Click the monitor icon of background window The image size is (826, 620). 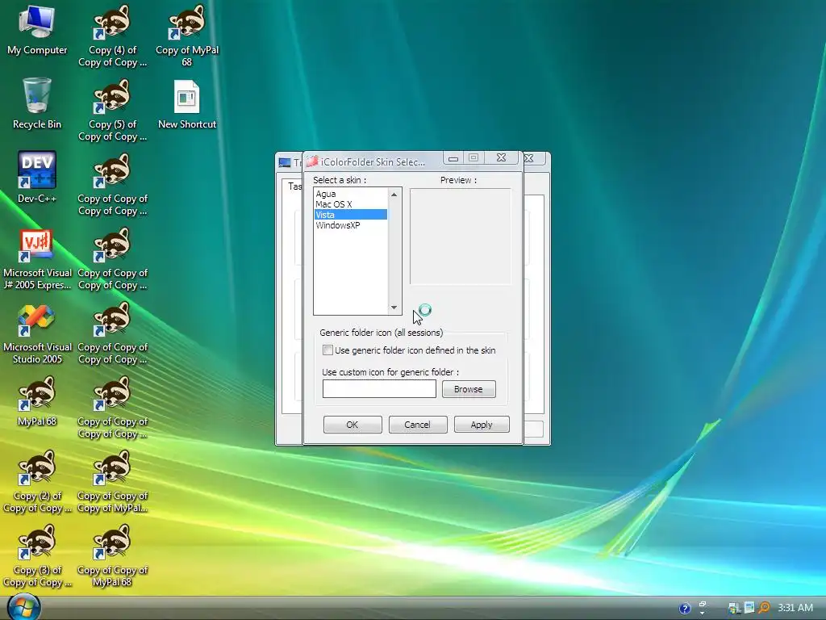point(285,162)
